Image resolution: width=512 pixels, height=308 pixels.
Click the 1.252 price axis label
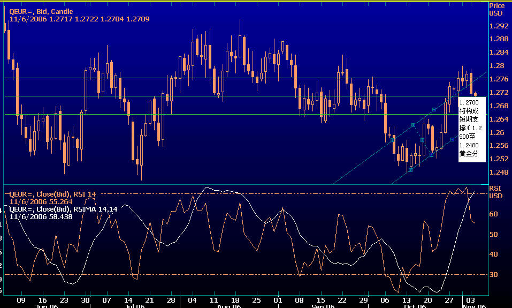pyautogui.click(x=499, y=159)
